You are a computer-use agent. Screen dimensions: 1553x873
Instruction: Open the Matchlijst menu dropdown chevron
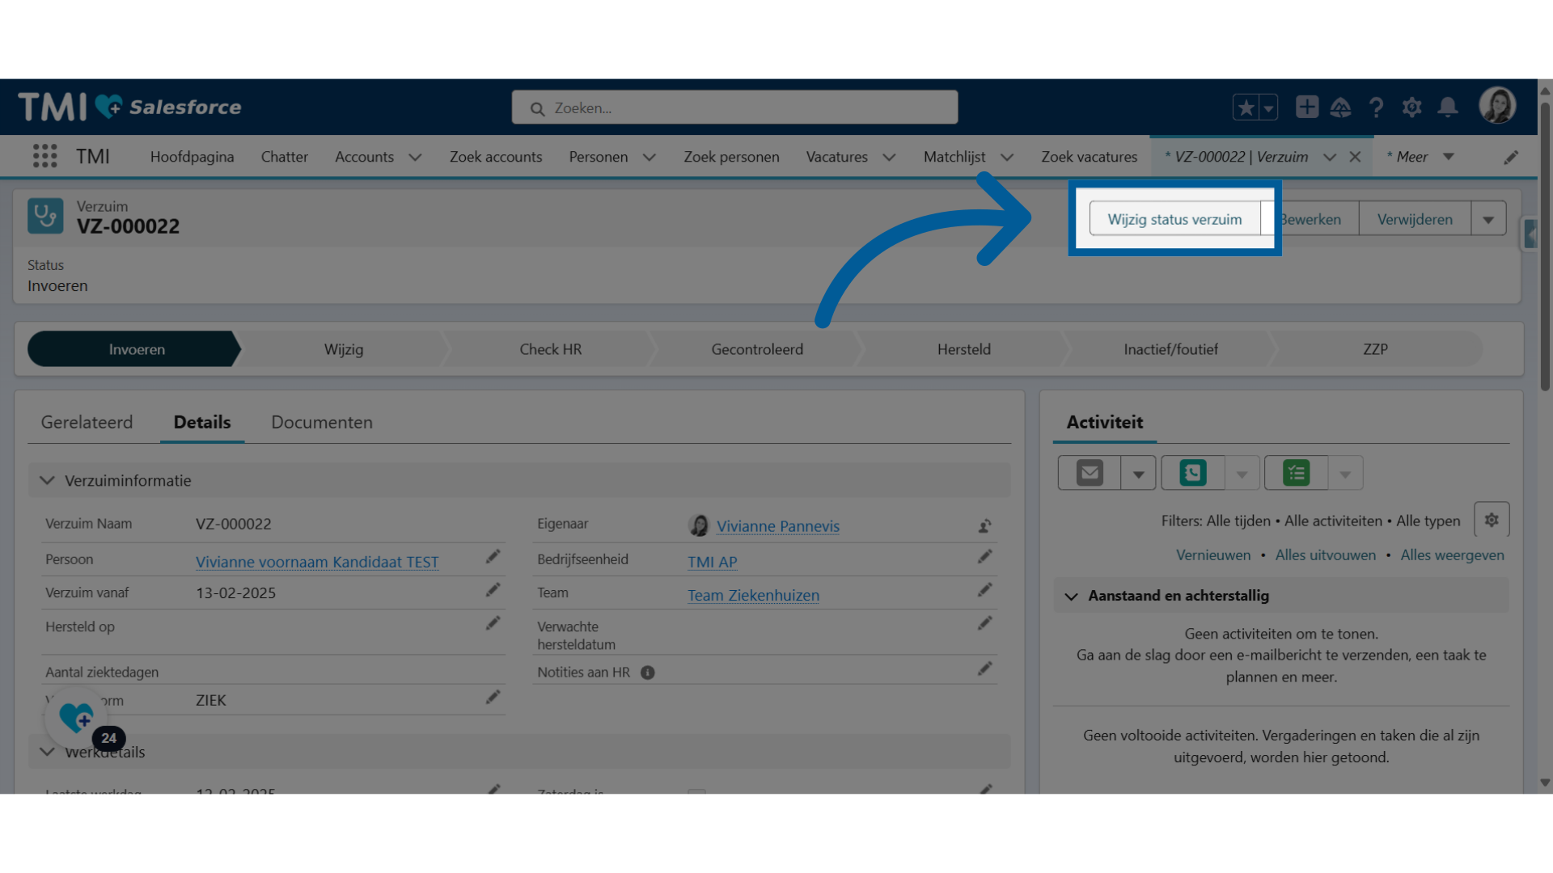(1007, 158)
